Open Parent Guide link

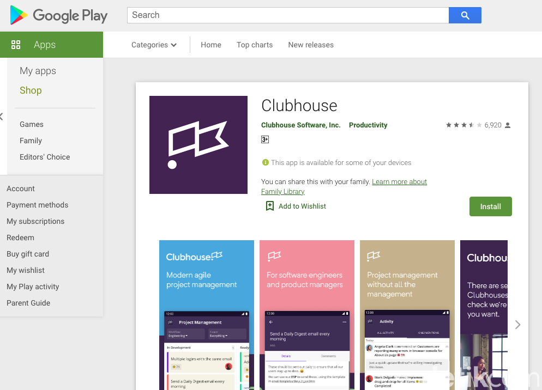click(x=28, y=303)
